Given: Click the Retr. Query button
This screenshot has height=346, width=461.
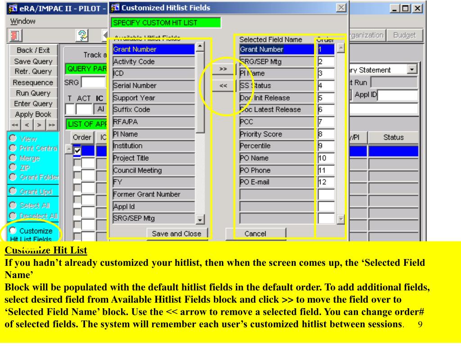Looking at the screenshot, I should [33, 72].
